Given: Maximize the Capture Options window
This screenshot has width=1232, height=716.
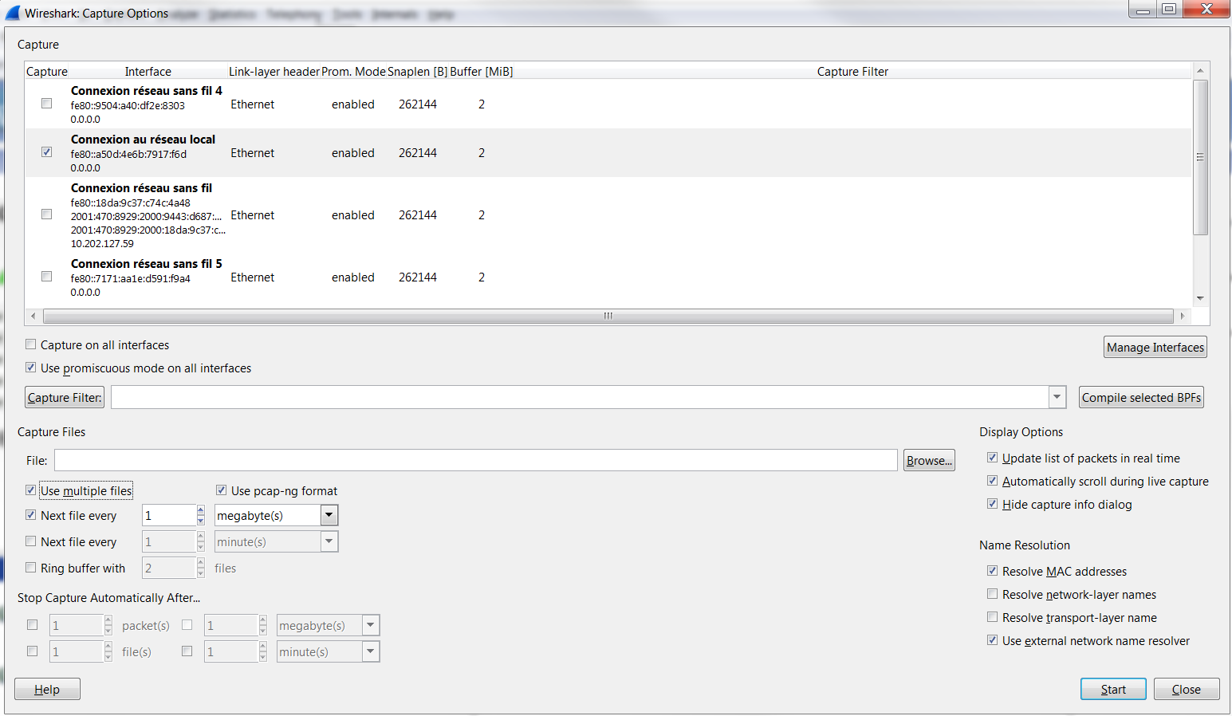Looking at the screenshot, I should click(x=1169, y=9).
